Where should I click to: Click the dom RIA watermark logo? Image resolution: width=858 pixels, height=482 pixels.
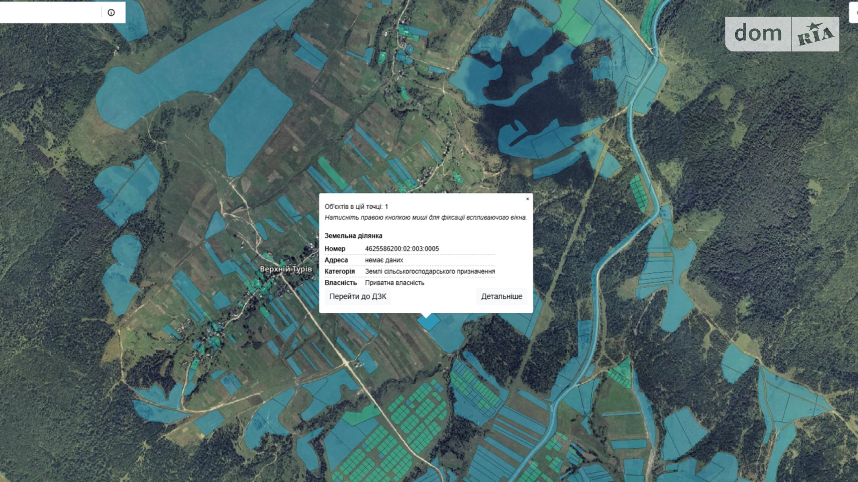click(782, 34)
